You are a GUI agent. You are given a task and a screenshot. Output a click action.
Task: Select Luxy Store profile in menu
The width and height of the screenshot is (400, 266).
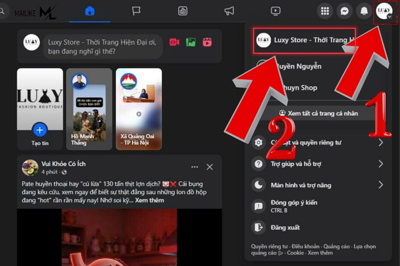coord(305,41)
